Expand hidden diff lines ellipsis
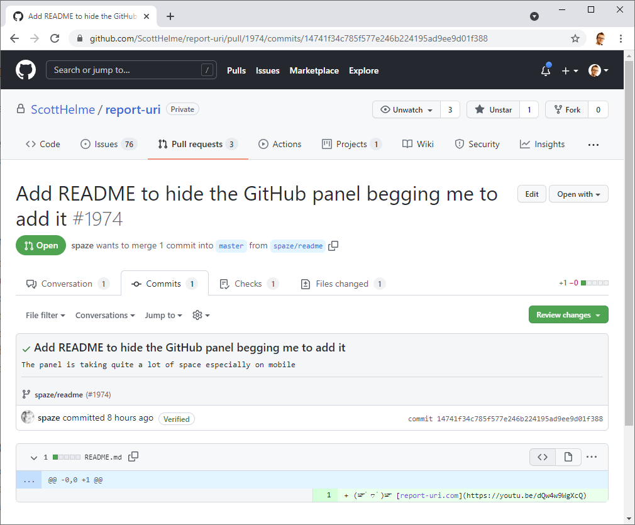The width and height of the screenshot is (635, 525). 29,480
